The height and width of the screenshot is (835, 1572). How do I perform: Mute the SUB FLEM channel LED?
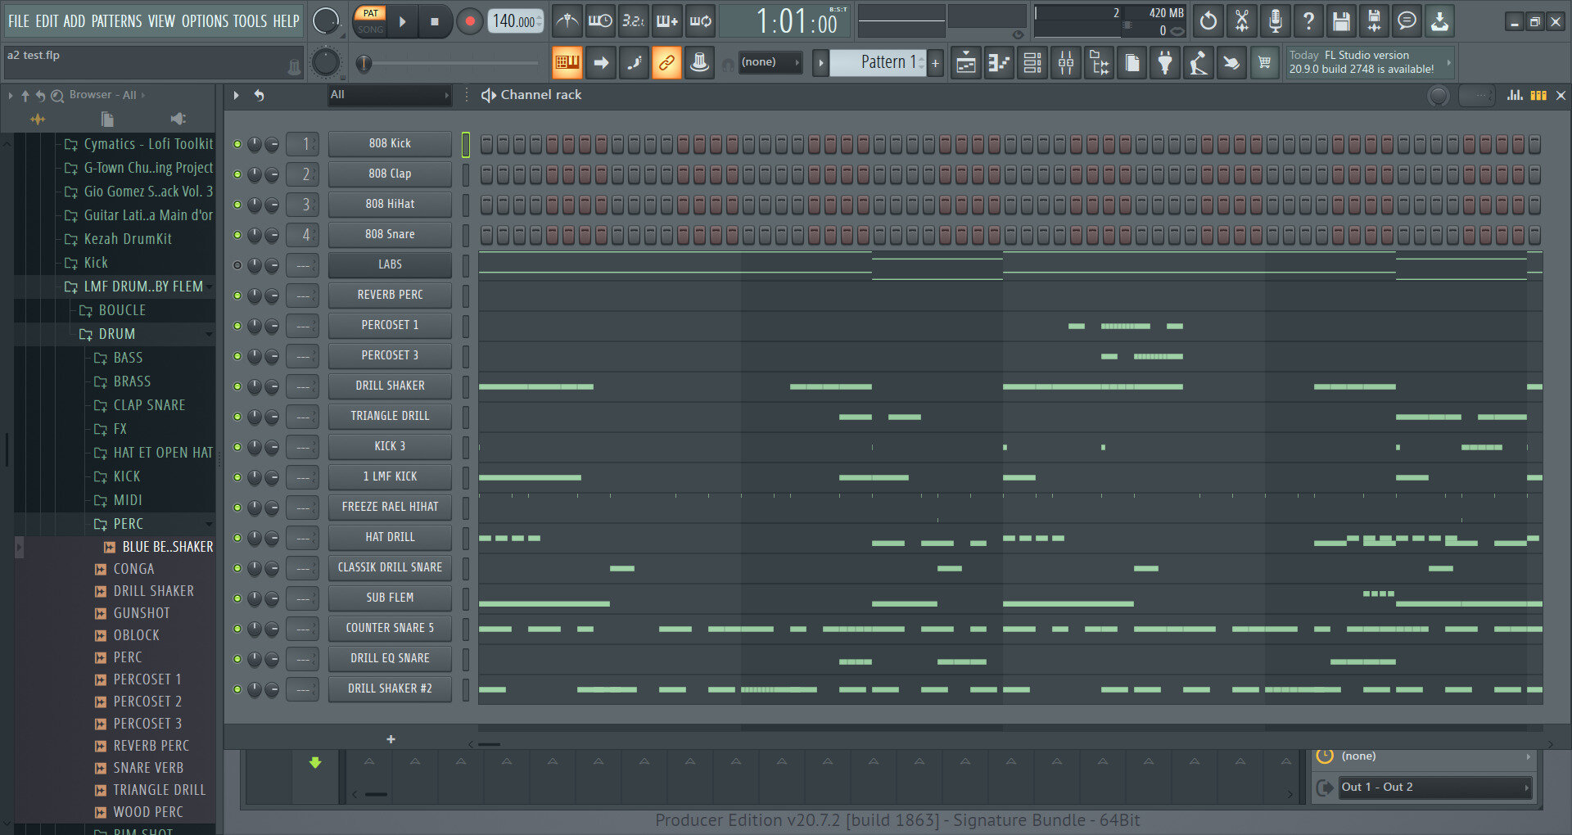point(237,598)
